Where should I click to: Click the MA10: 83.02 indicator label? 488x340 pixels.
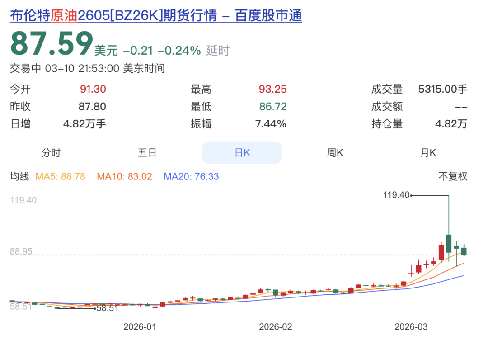pyautogui.click(x=124, y=176)
